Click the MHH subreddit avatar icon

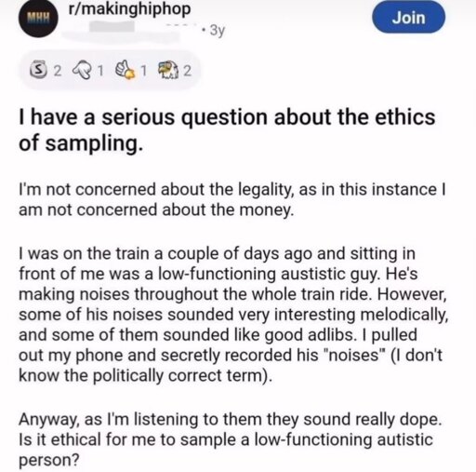38,19
